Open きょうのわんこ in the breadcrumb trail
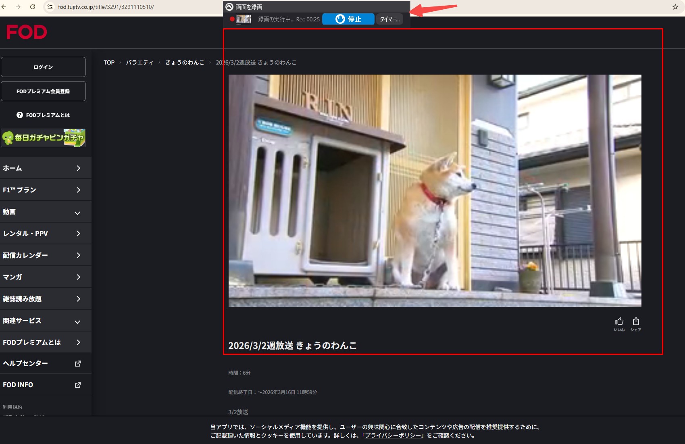This screenshot has width=685, height=444. tap(184, 62)
